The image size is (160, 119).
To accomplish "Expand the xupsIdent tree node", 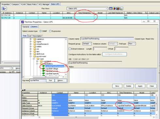I will pyautogui.click(x=37, y=61).
